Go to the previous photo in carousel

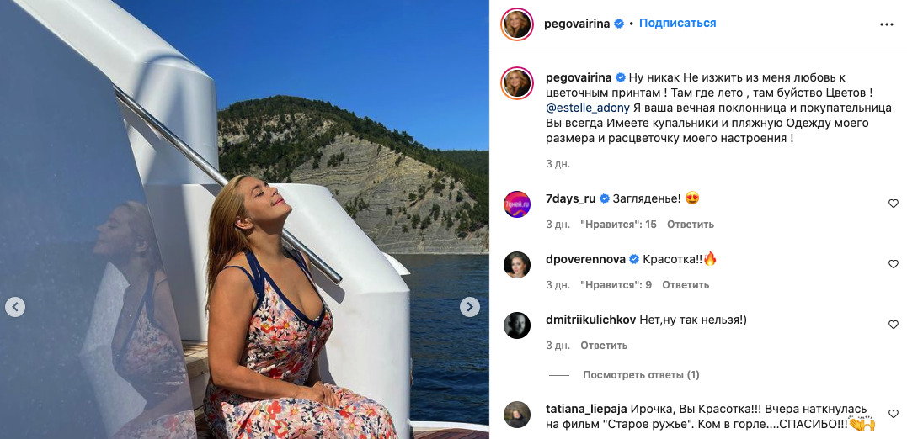(15, 307)
